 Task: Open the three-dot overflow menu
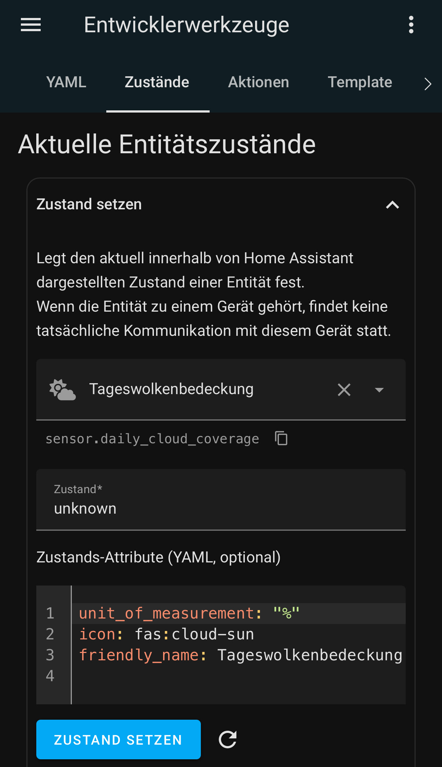[411, 25]
